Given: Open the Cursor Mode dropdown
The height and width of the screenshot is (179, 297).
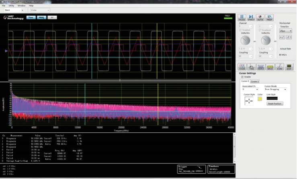Looking at the screenshot, I should [x=275, y=89].
